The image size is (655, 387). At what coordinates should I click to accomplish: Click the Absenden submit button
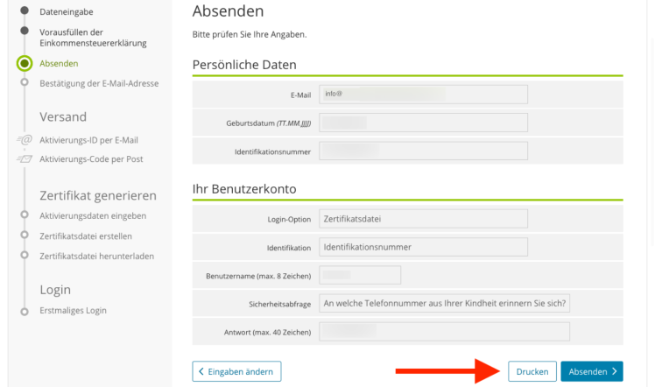(x=591, y=371)
